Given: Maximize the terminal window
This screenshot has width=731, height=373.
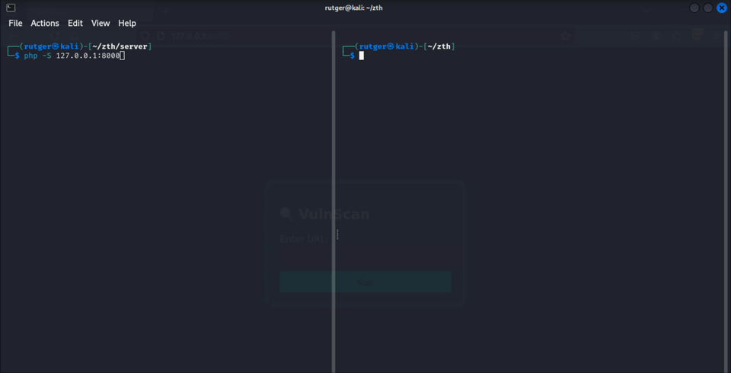Looking at the screenshot, I should point(707,8).
